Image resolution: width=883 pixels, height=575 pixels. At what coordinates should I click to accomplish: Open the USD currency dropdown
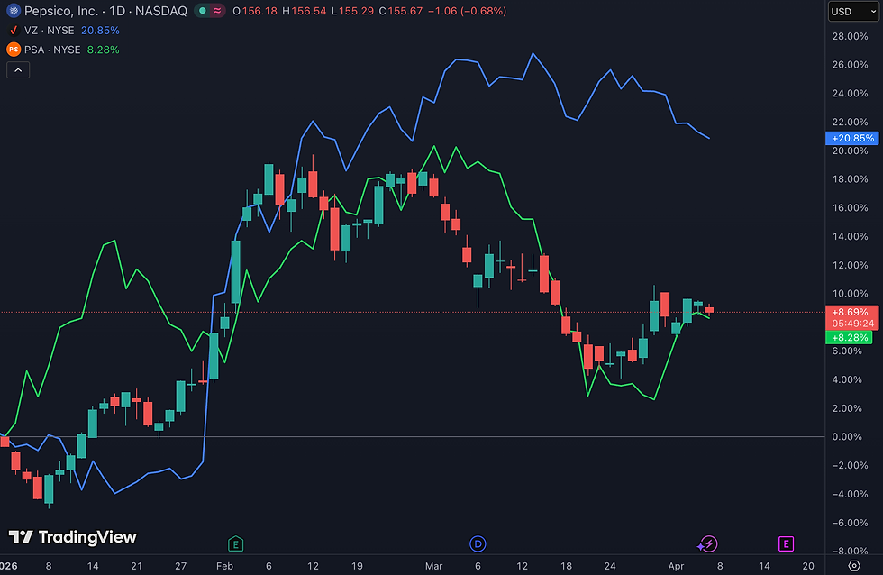pyautogui.click(x=853, y=11)
